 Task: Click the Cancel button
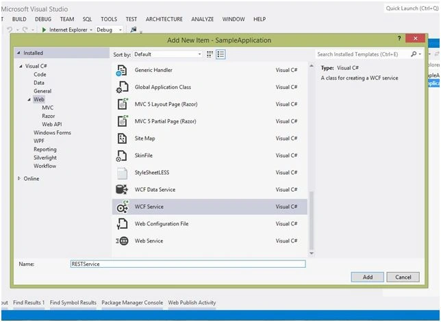click(403, 277)
